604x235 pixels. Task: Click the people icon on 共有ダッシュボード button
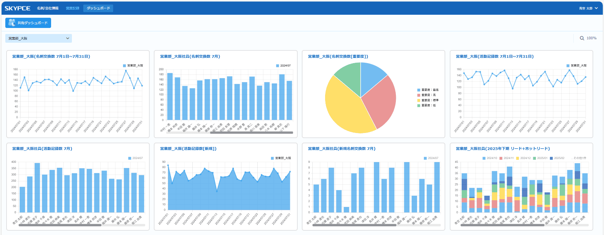tap(12, 23)
